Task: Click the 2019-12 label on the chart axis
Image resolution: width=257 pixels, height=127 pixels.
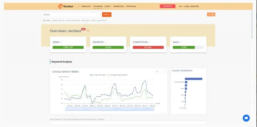Action: (x=85, y=106)
